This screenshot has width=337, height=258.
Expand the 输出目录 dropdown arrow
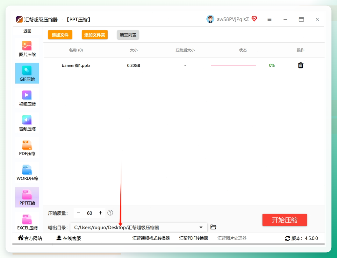[201, 227]
